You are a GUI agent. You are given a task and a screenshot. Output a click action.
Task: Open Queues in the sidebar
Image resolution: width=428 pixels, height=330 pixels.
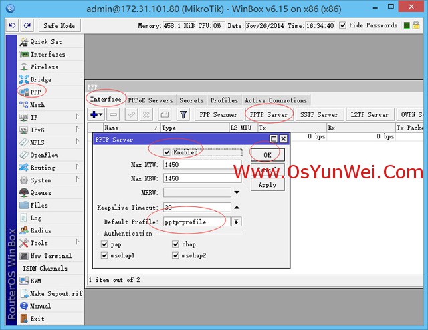pyautogui.click(x=51, y=192)
